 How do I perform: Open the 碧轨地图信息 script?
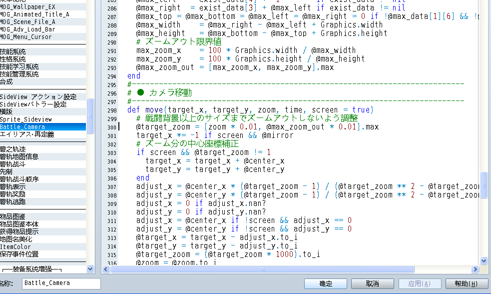[x=43, y=156]
